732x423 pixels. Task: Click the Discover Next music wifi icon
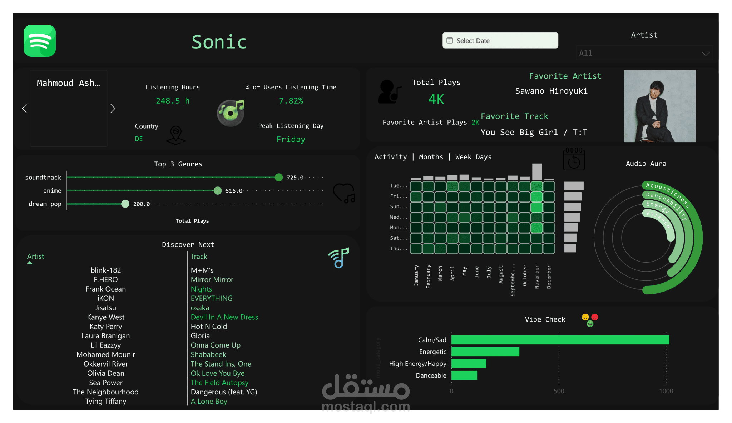point(338,258)
